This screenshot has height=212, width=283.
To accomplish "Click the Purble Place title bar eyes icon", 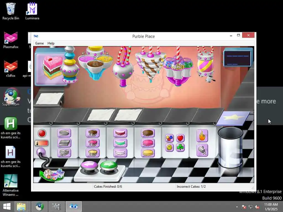I will [x=36, y=36].
